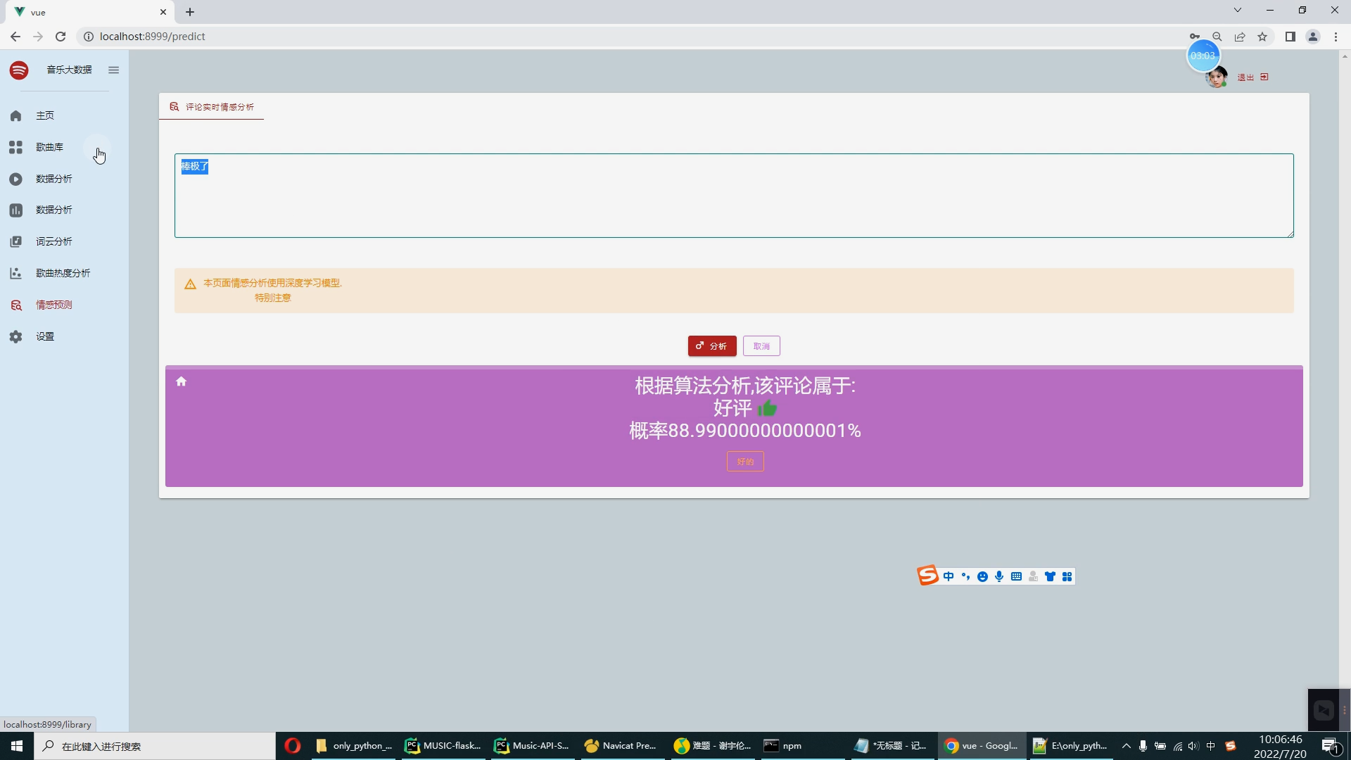Bookmark this page with the star icon
The width and height of the screenshot is (1351, 760).
(x=1262, y=37)
